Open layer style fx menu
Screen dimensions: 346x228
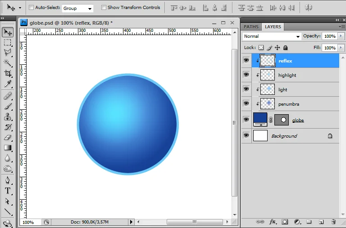click(x=273, y=222)
